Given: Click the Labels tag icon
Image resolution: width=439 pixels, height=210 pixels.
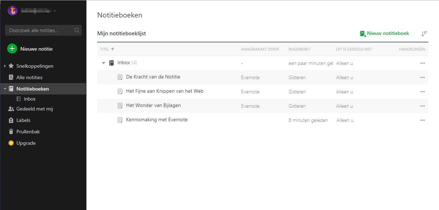Looking at the screenshot, I should tap(11, 120).
